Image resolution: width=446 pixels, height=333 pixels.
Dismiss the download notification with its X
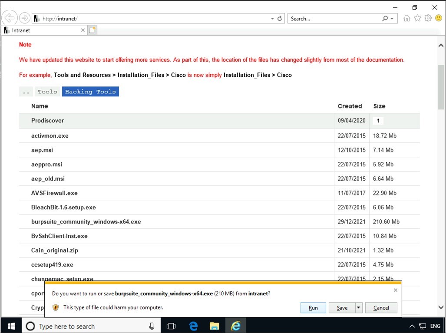click(395, 290)
